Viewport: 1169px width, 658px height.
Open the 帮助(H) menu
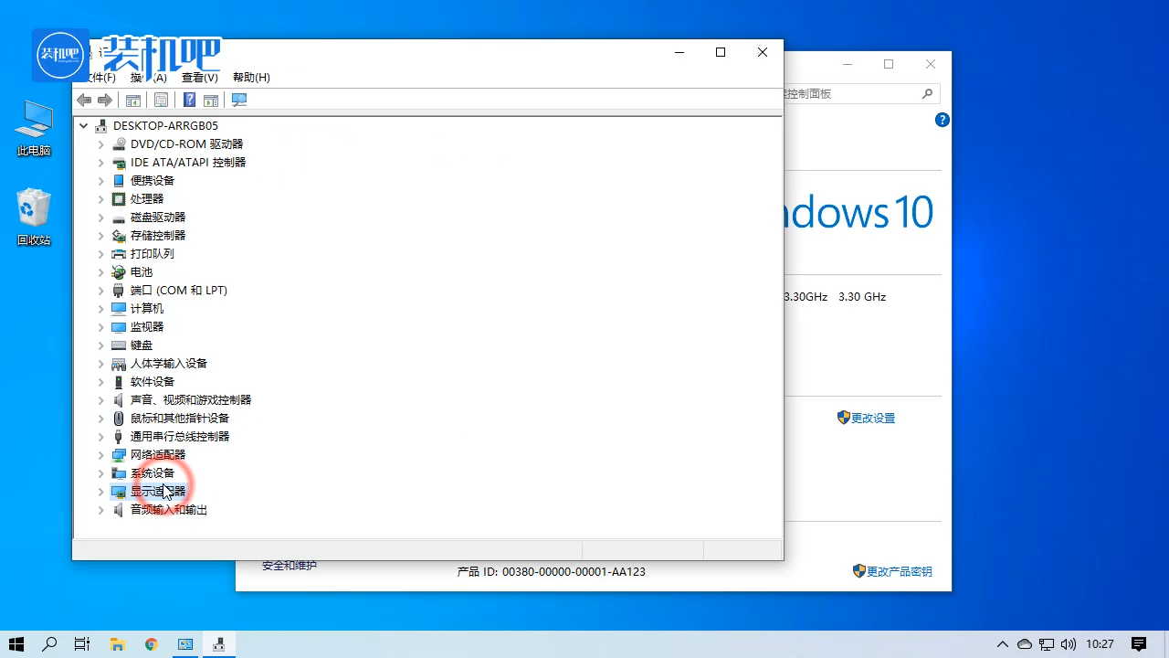coord(251,78)
